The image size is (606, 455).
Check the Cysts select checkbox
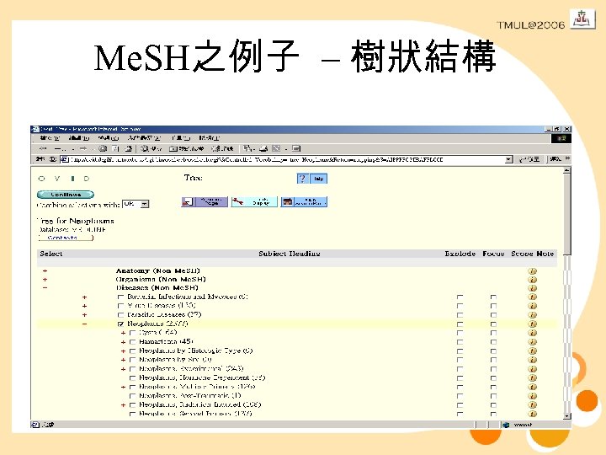pyautogui.click(x=133, y=333)
